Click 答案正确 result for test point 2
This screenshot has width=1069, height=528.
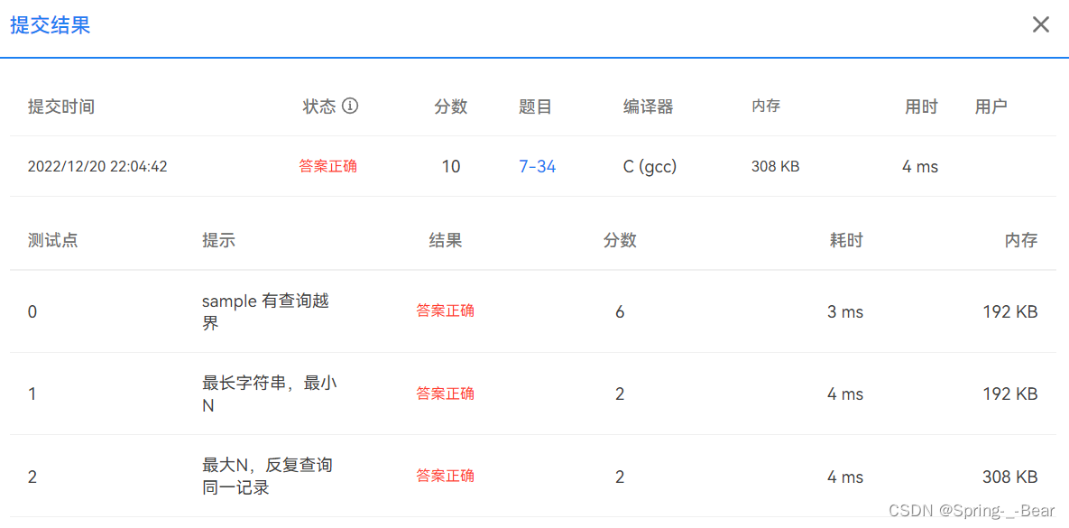tap(446, 476)
